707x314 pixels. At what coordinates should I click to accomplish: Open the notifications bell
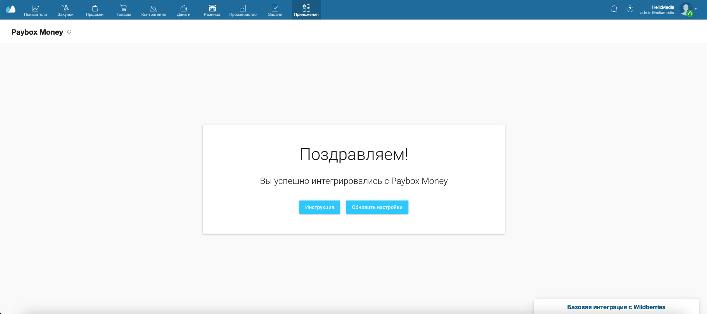[614, 9]
